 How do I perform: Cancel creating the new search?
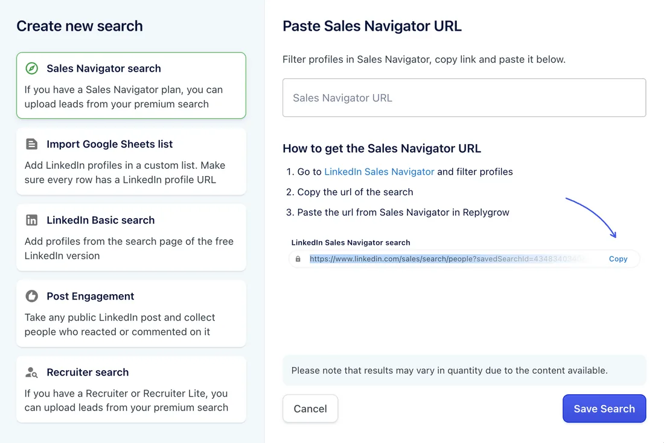pos(310,408)
